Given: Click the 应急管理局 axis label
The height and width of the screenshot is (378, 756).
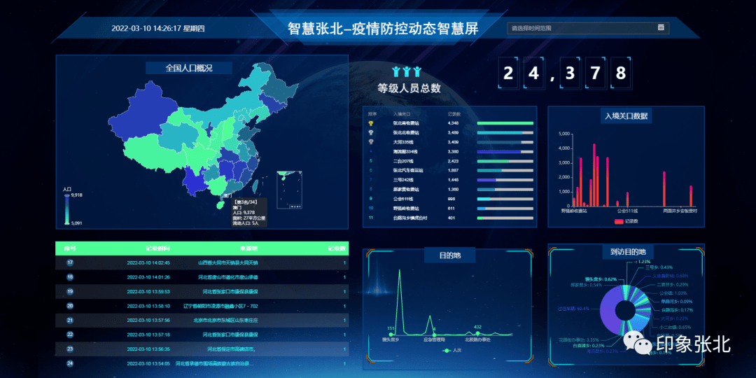Looking at the screenshot, I should pyautogui.click(x=434, y=340).
